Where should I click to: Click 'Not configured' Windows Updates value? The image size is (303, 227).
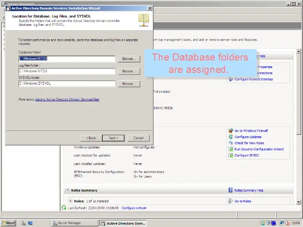coord(144,147)
